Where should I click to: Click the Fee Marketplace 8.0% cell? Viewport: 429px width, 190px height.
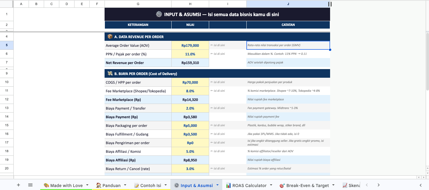[190, 91]
